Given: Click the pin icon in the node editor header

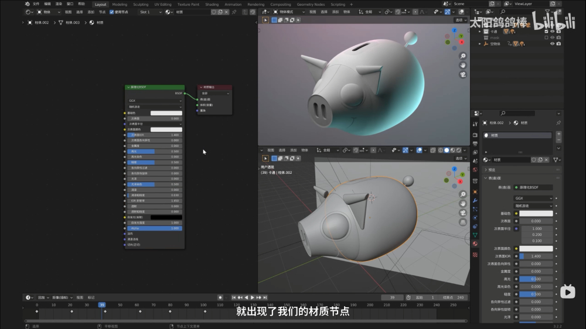Looking at the screenshot, I should pos(234,12).
